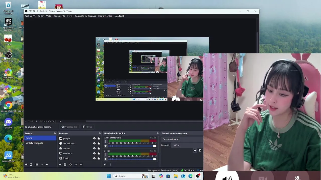The height and width of the screenshot is (180, 321).
Task: Hide the donaciones source with eye icon
Action: click(94, 143)
